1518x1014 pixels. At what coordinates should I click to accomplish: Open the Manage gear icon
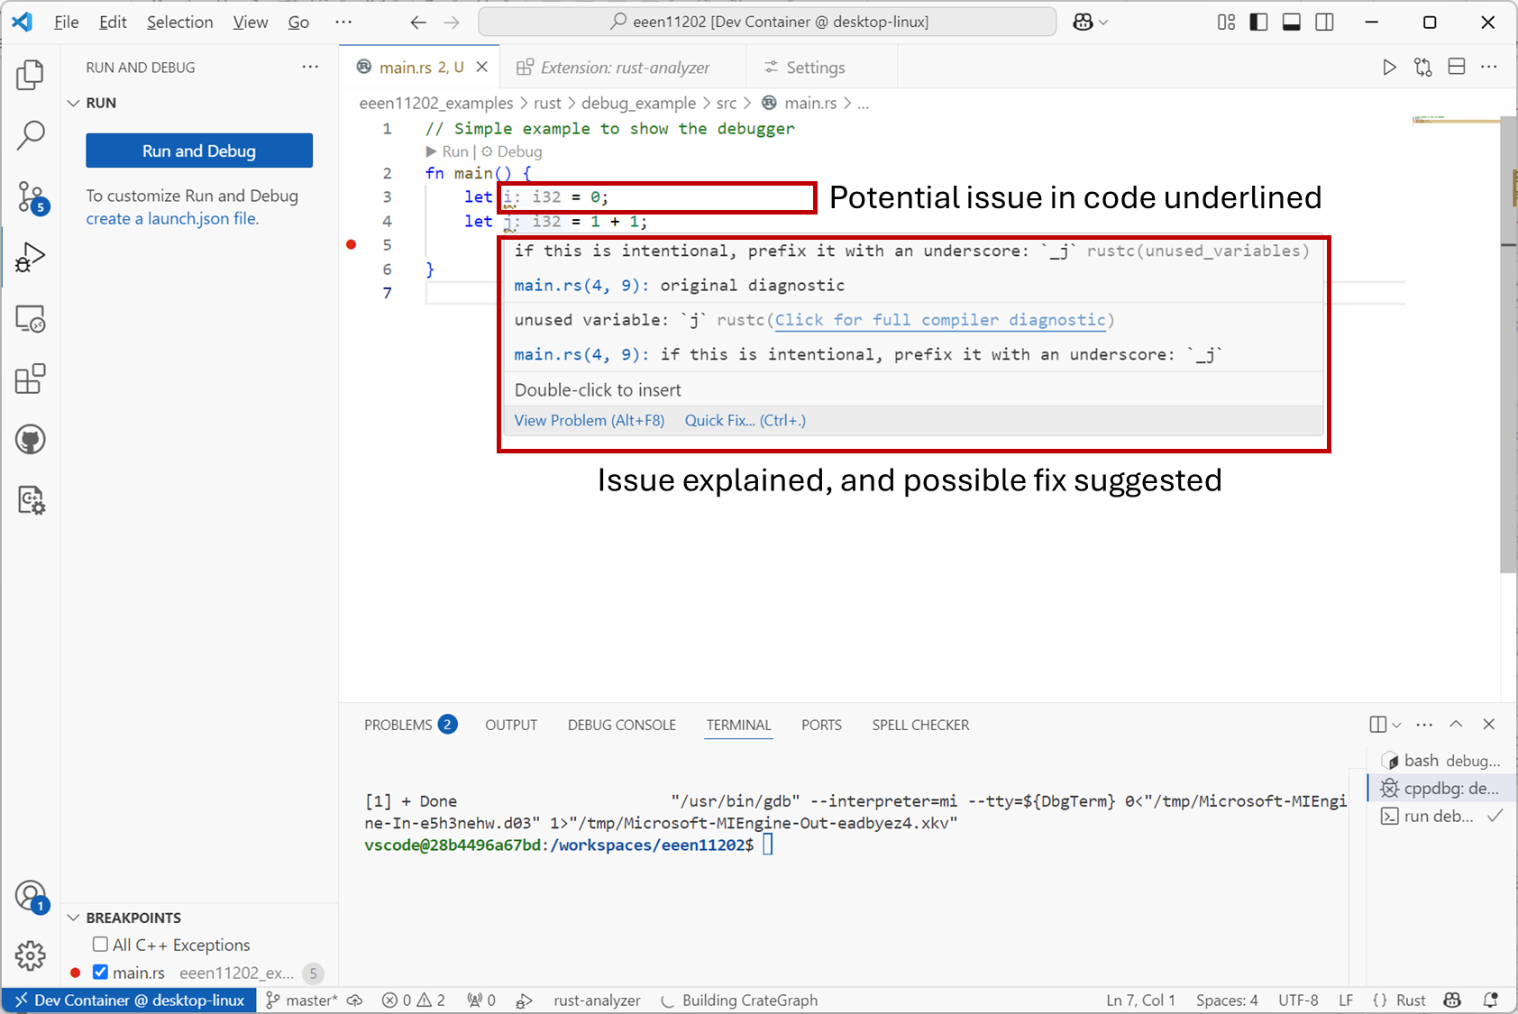coord(30,955)
